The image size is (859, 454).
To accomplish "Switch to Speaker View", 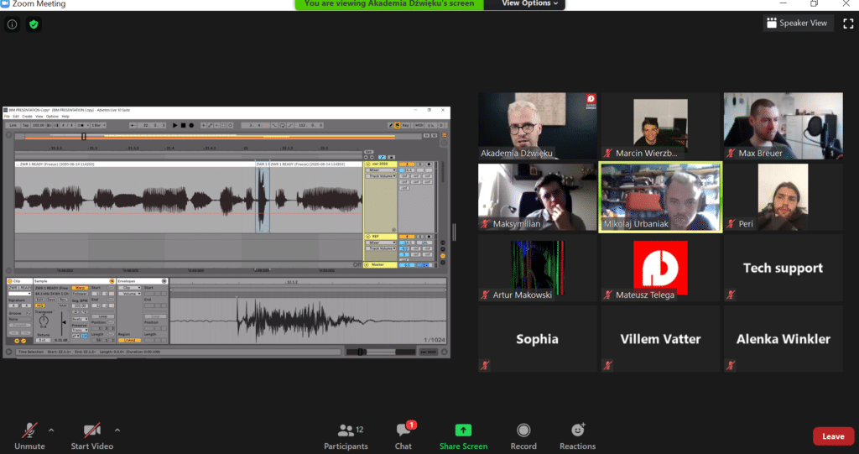I will (x=798, y=23).
